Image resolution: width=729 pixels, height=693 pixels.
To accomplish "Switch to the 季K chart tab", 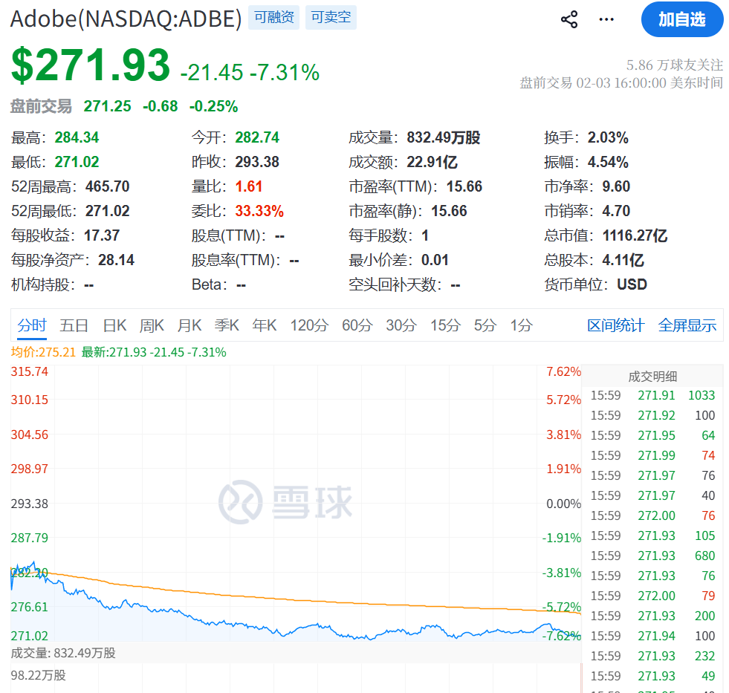I will coord(227,325).
